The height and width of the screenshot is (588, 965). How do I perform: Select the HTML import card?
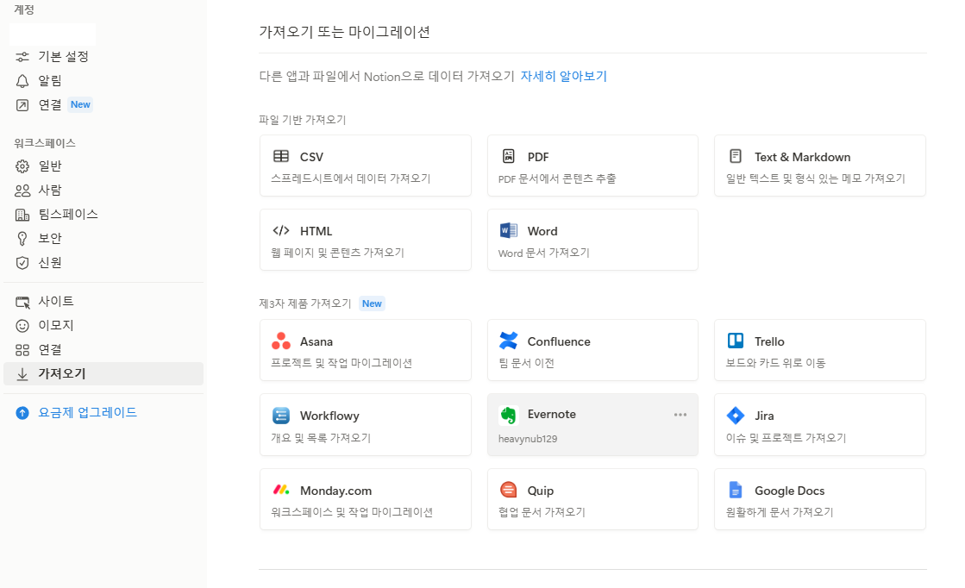point(366,240)
